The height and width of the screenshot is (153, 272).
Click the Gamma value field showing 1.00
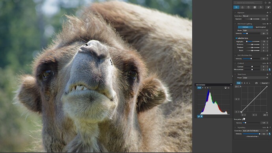coord(263,123)
